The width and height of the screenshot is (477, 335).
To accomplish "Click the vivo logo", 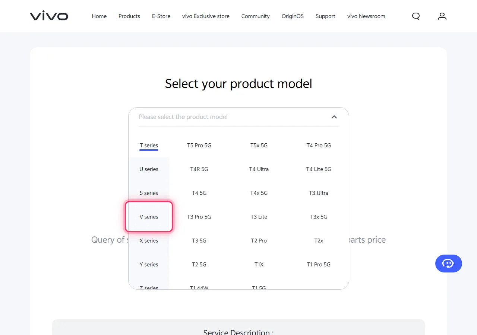I will click(x=49, y=16).
